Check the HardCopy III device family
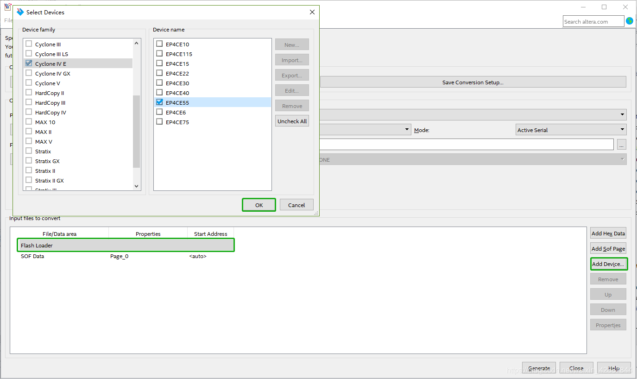 click(29, 102)
